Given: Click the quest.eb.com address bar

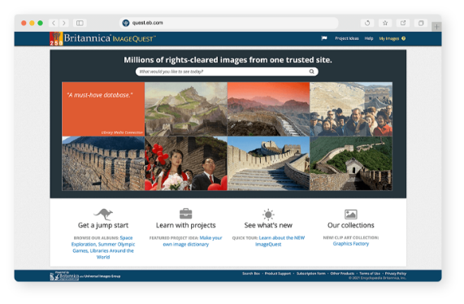Looking at the screenshot, I should tap(228, 23).
